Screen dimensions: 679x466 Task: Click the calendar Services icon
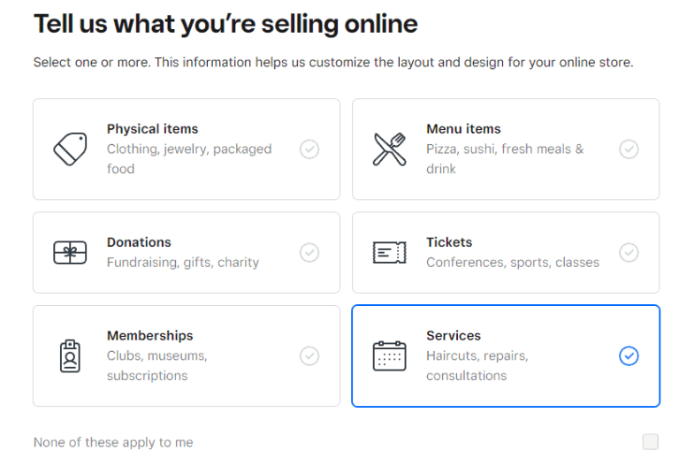(x=390, y=355)
